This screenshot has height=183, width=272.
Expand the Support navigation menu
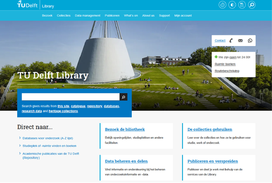pyautogui.click(x=164, y=16)
